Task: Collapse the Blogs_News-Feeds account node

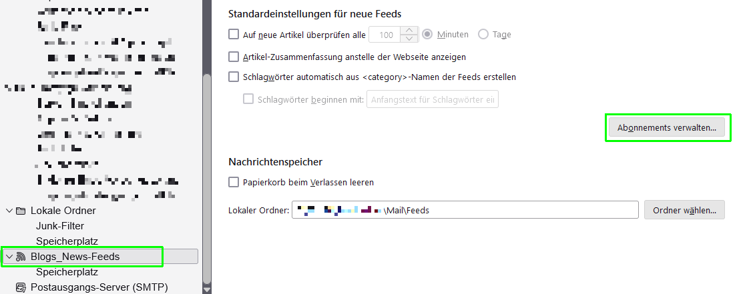Action: (x=9, y=257)
